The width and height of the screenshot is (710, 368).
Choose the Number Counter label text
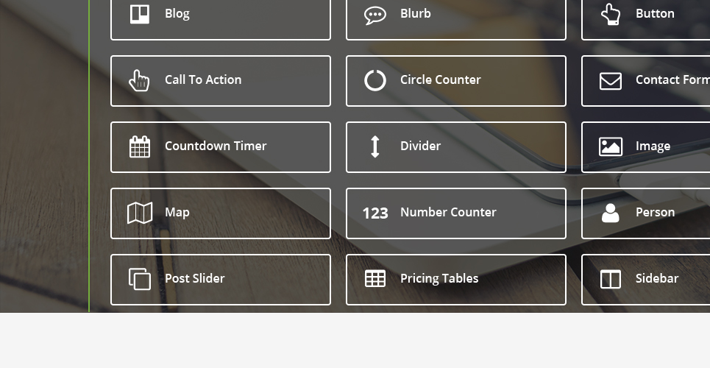[448, 212]
